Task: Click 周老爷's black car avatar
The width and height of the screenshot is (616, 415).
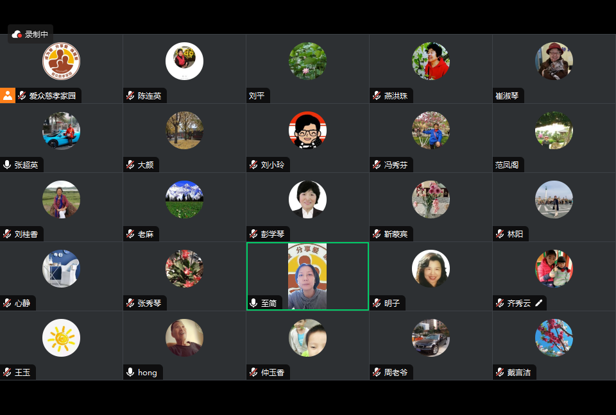Action: point(431,338)
